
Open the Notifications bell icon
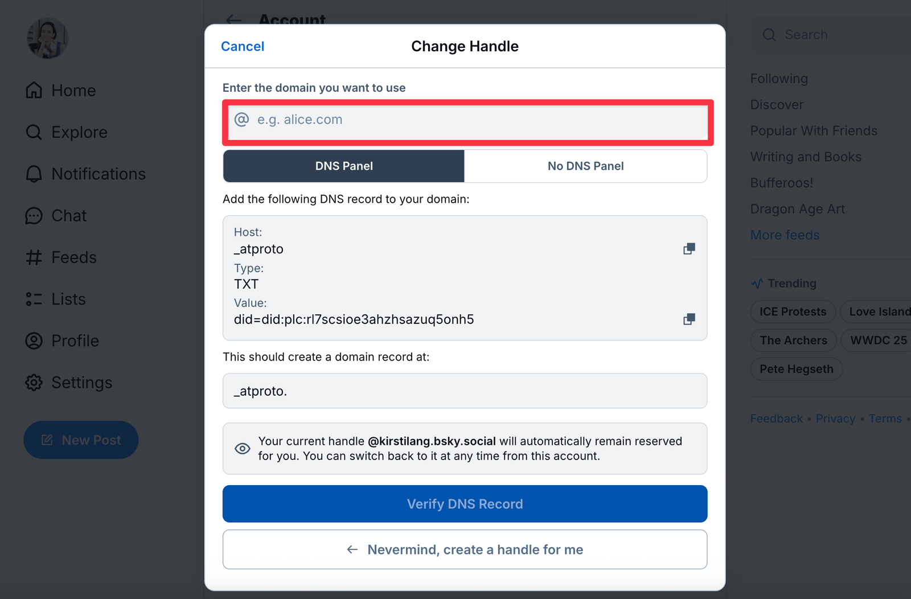[34, 174]
